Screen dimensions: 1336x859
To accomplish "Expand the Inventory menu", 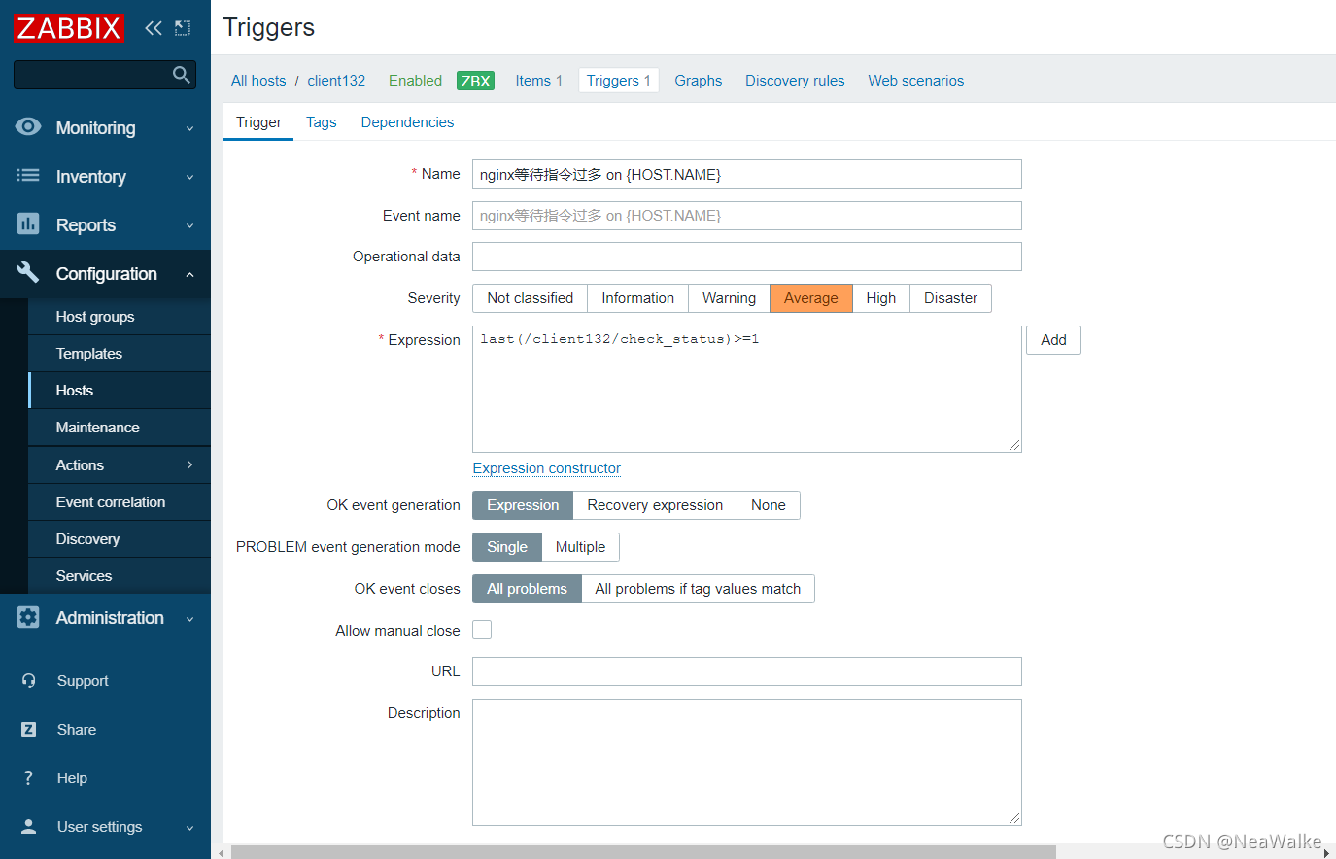I will click(105, 177).
